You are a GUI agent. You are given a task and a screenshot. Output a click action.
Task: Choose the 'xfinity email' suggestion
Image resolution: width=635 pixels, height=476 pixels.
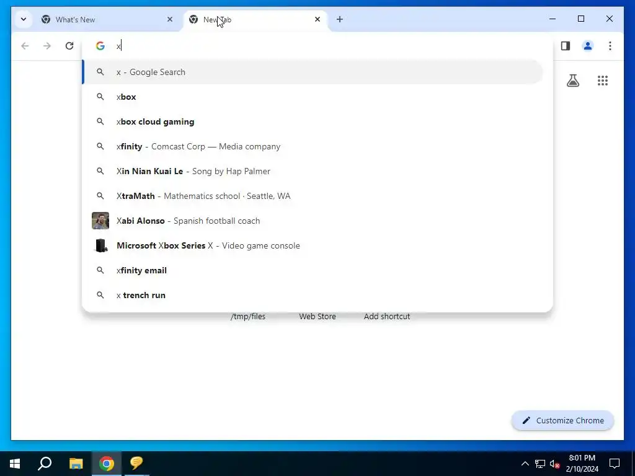click(x=313, y=270)
